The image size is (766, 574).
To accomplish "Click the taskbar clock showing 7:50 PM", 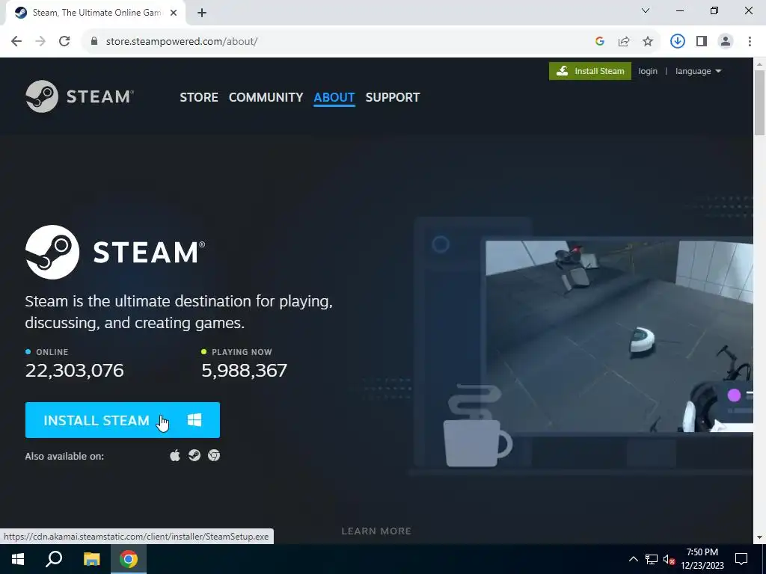I will [x=702, y=559].
